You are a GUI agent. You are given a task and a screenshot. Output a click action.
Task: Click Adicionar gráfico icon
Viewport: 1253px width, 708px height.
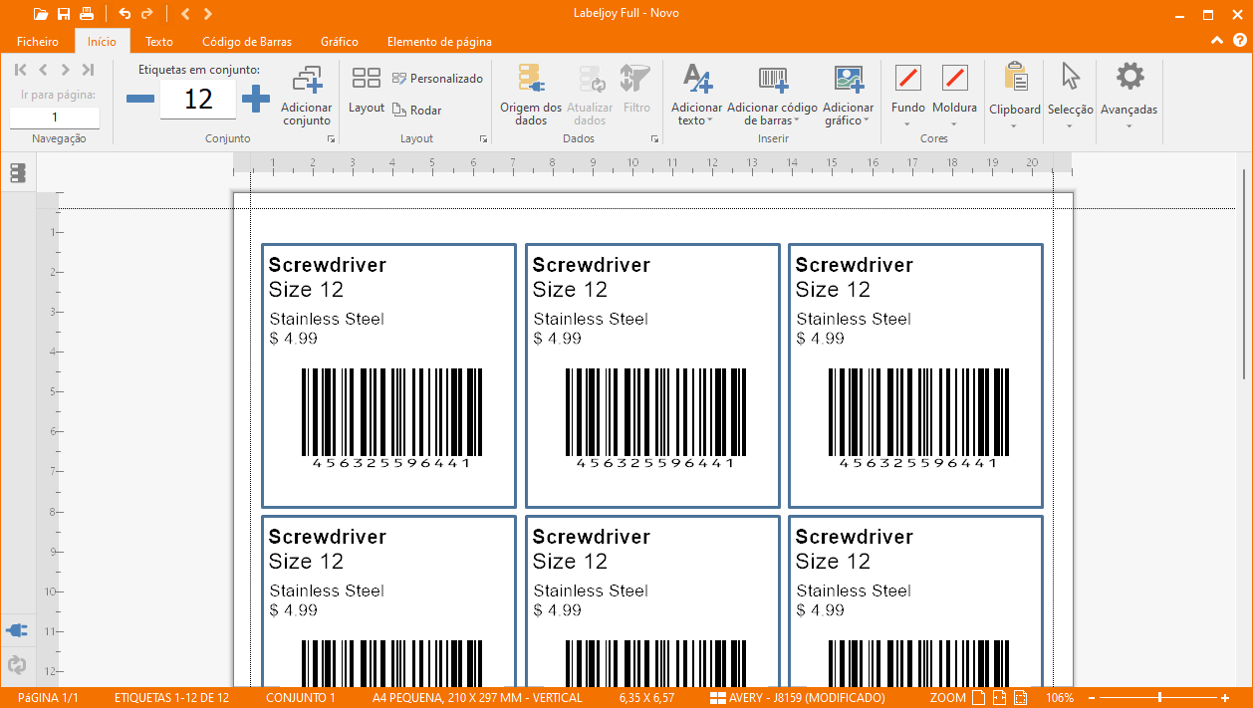pyautogui.click(x=849, y=80)
